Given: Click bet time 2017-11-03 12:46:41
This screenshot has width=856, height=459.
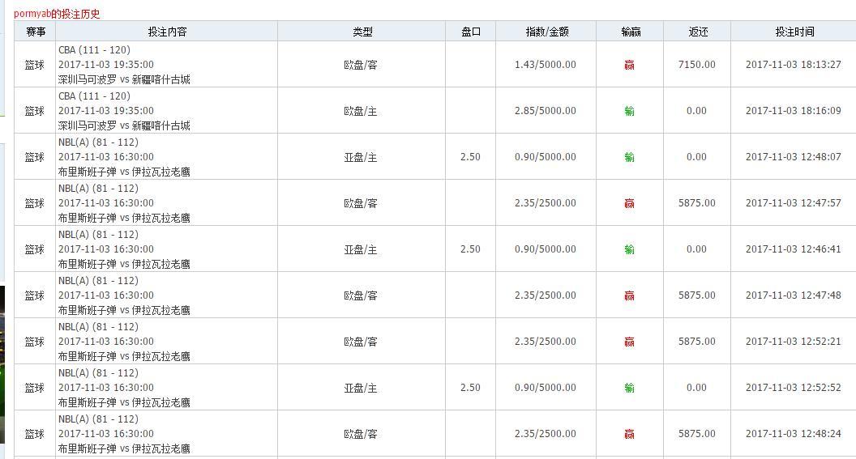Looking at the screenshot, I should (794, 249).
